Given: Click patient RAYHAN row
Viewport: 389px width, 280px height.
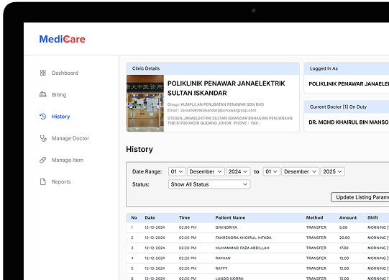Looking at the screenshot, I should (223, 258).
